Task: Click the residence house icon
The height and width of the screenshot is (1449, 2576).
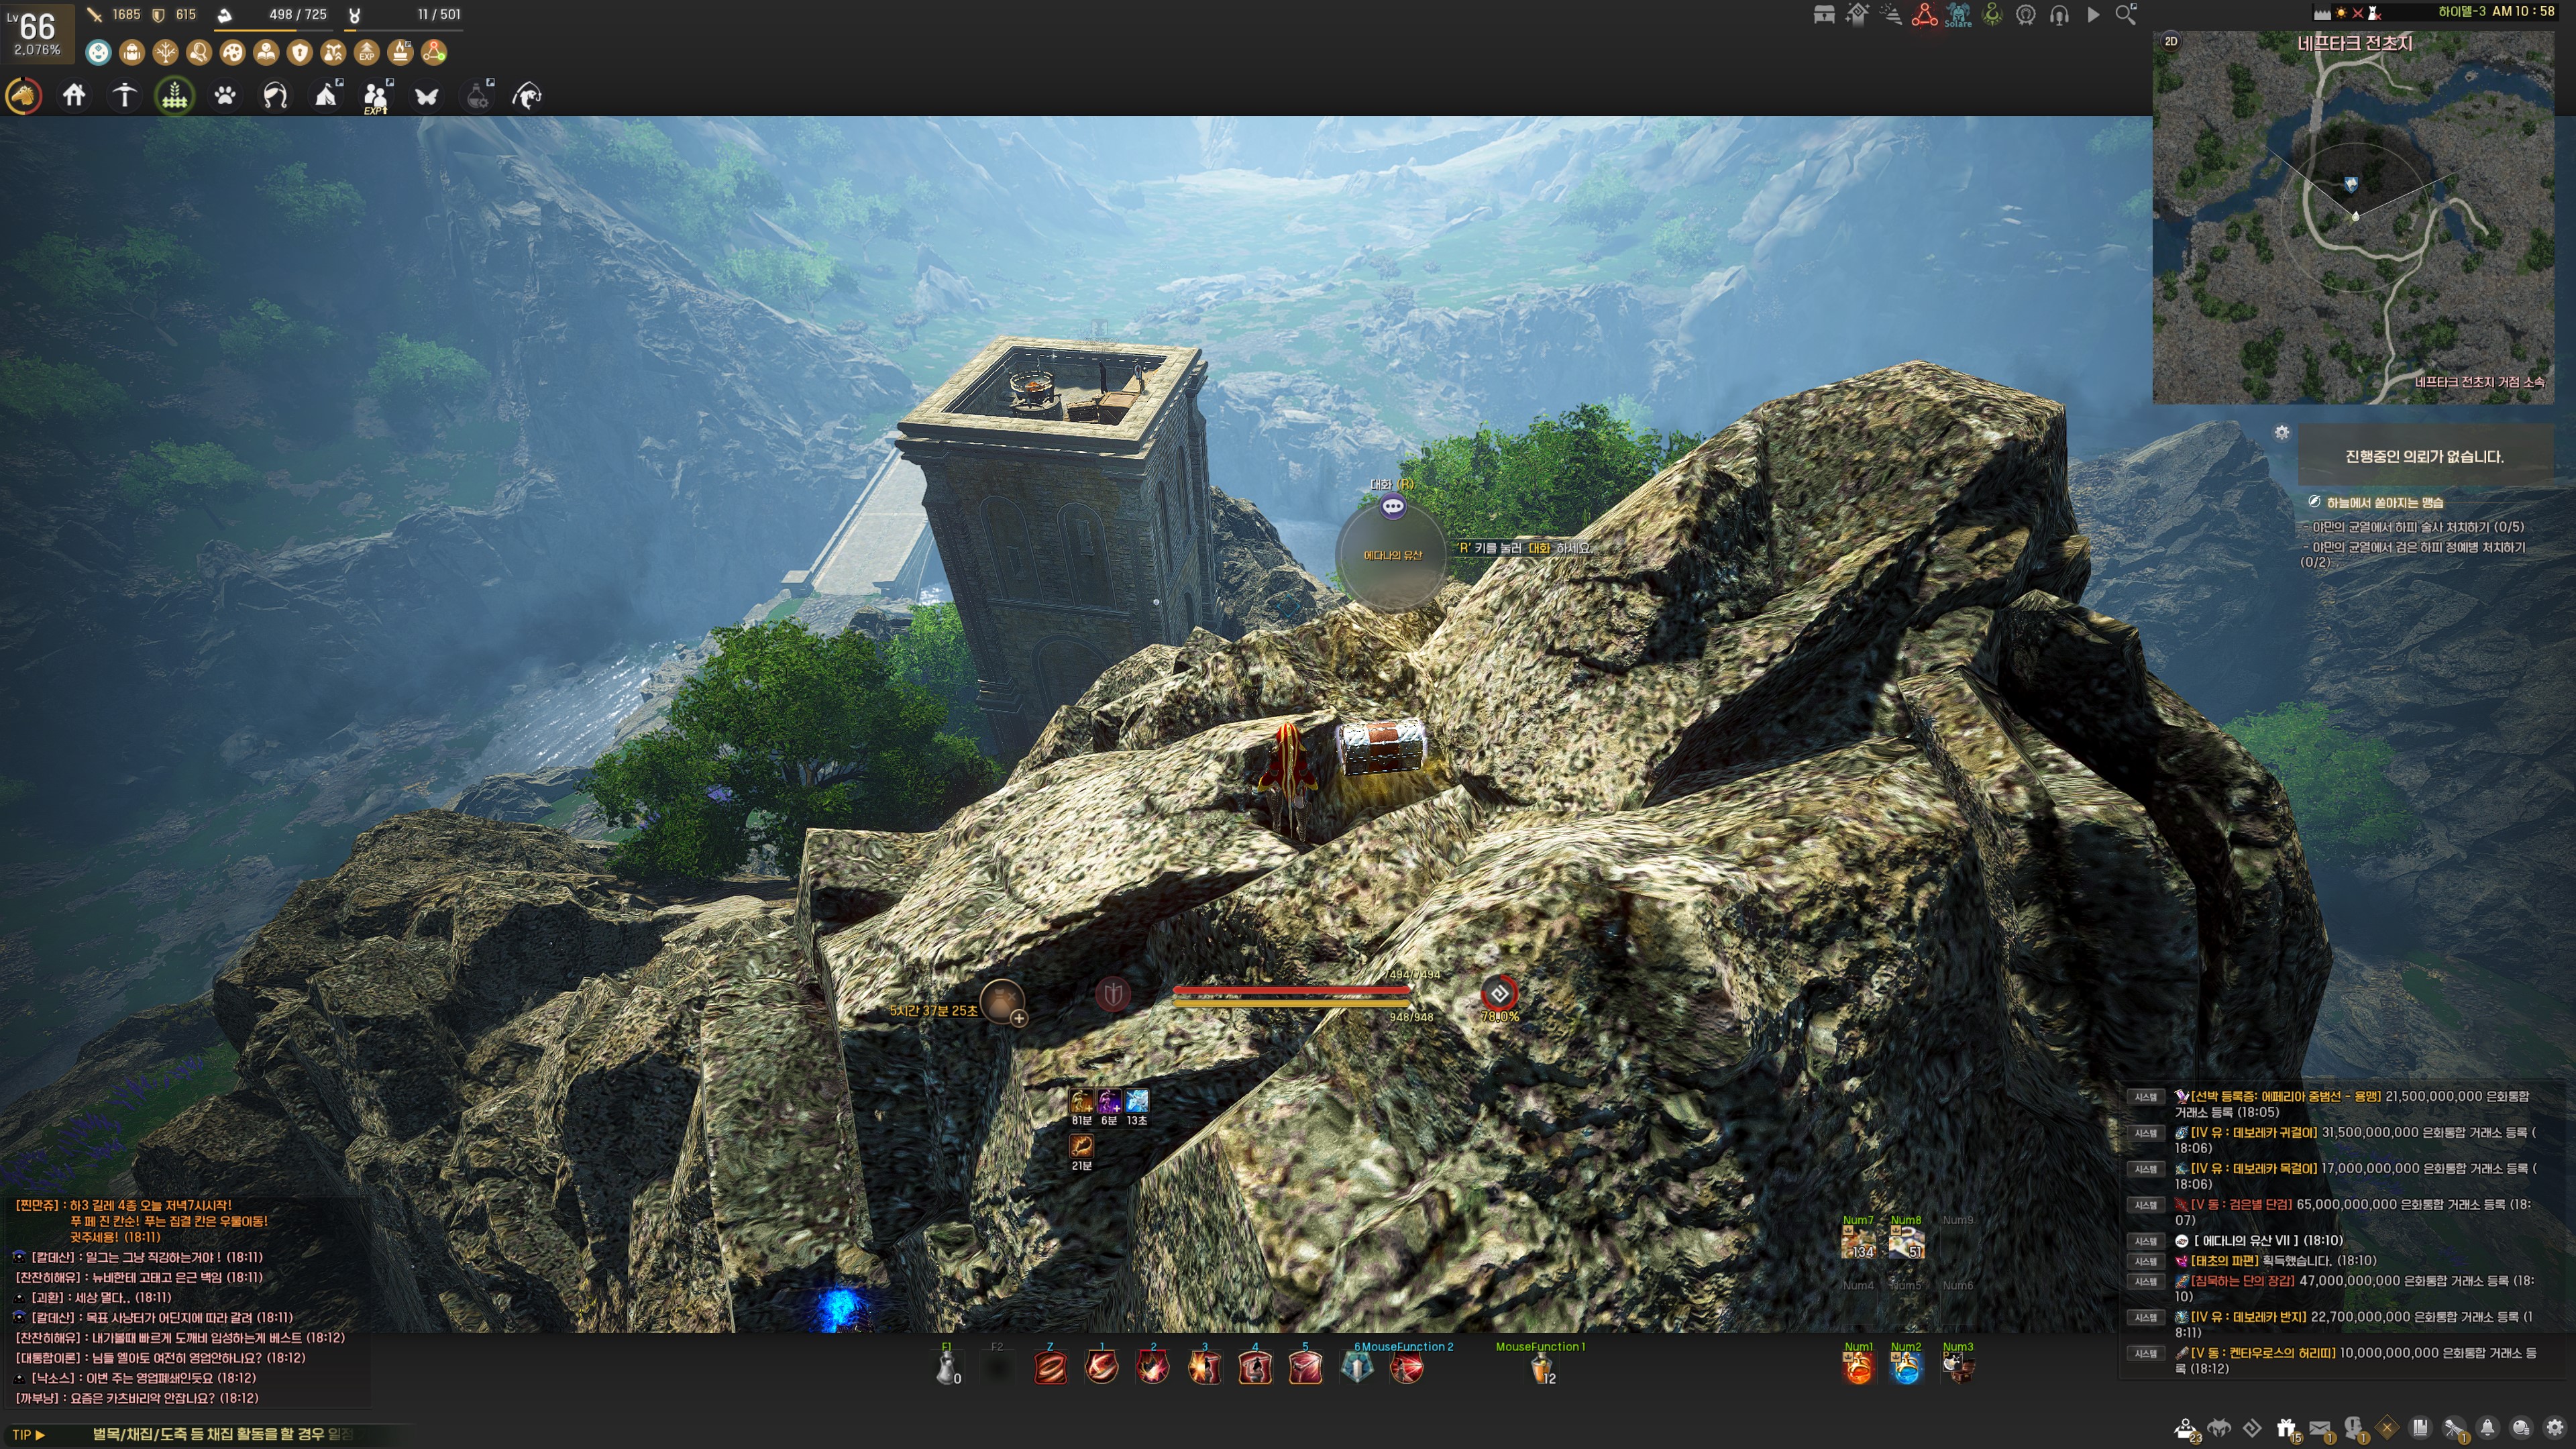Action: [x=74, y=96]
